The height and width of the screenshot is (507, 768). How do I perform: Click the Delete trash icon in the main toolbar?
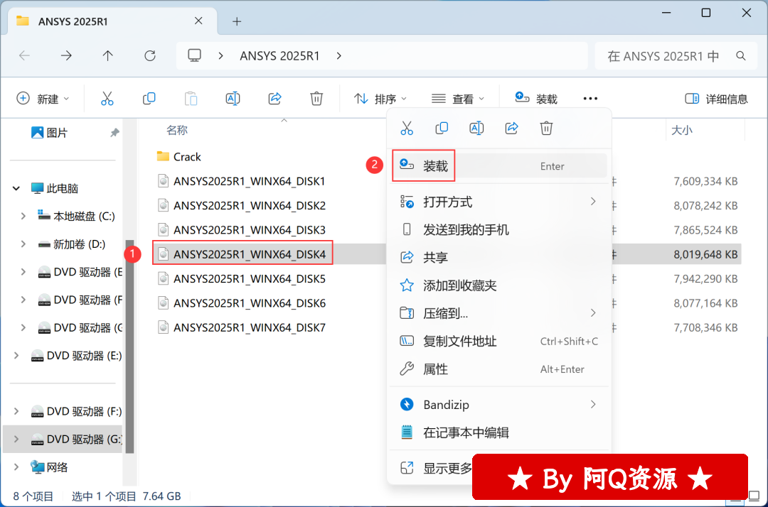[x=316, y=99]
